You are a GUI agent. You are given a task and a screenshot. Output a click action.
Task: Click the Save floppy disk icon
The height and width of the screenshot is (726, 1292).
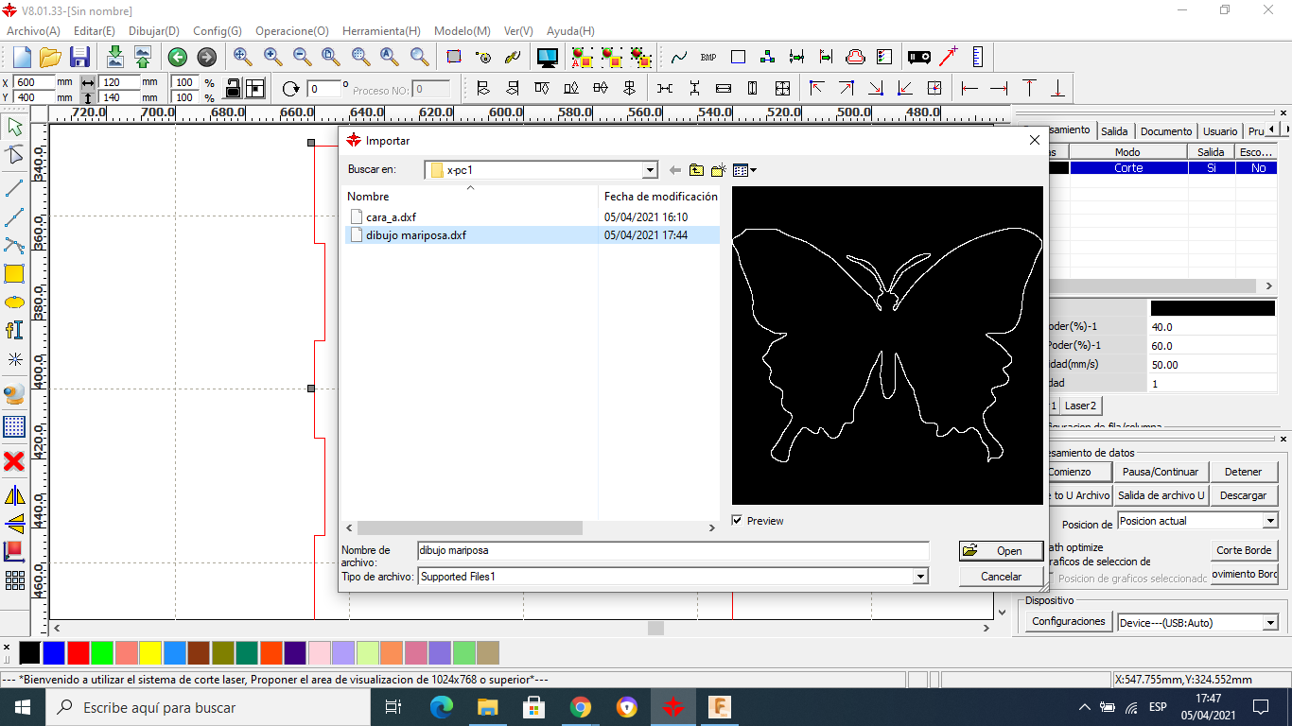[x=80, y=57]
